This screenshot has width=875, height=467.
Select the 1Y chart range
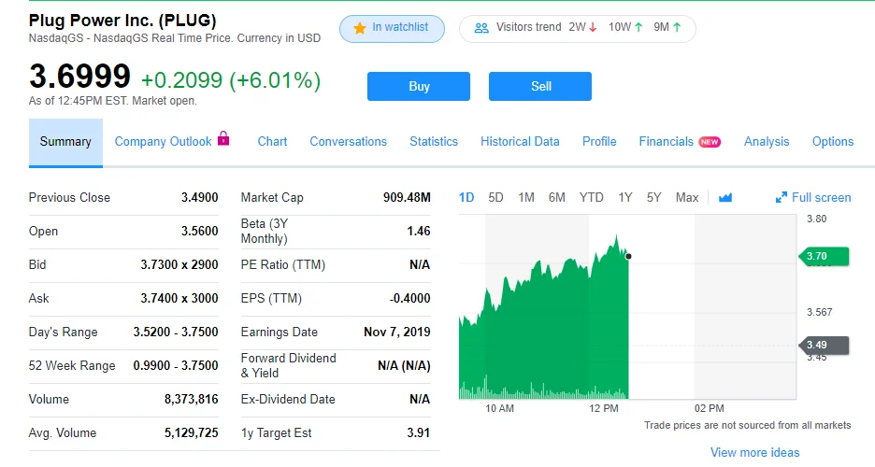(625, 197)
